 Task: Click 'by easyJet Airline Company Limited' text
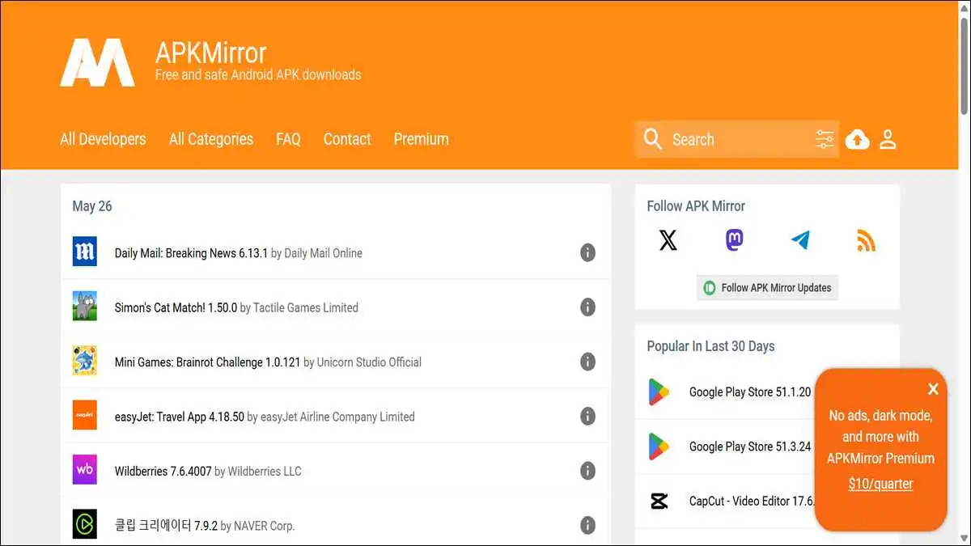tap(331, 417)
